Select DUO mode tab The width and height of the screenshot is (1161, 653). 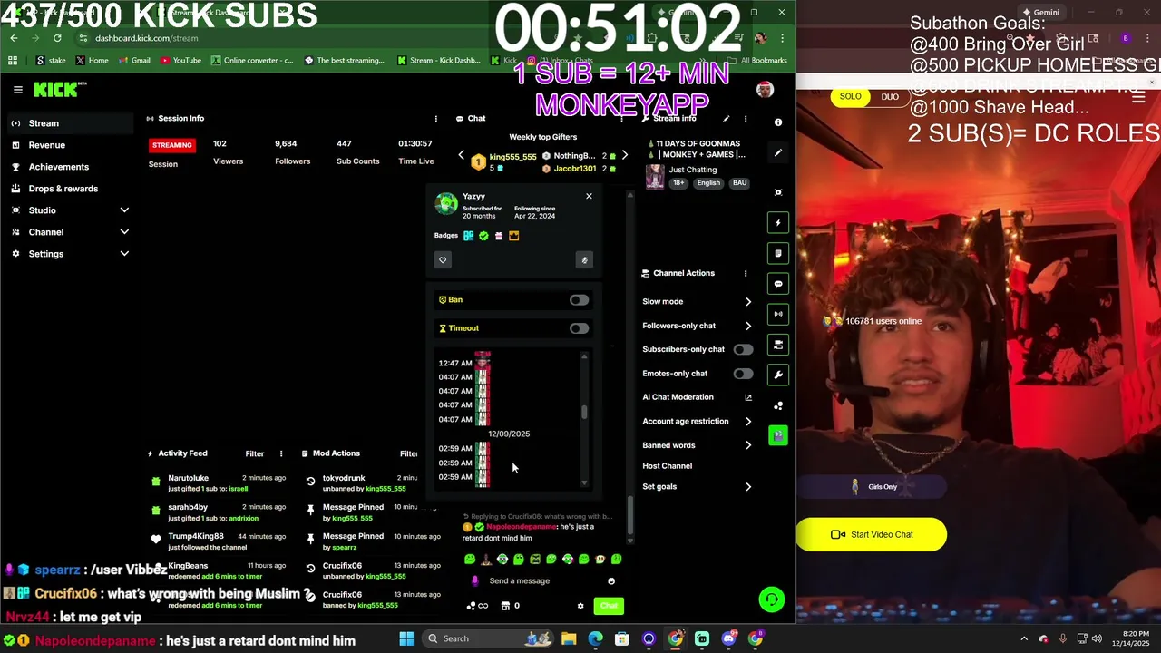coord(890,97)
